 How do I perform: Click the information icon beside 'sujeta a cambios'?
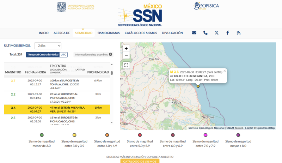click(x=111, y=54)
